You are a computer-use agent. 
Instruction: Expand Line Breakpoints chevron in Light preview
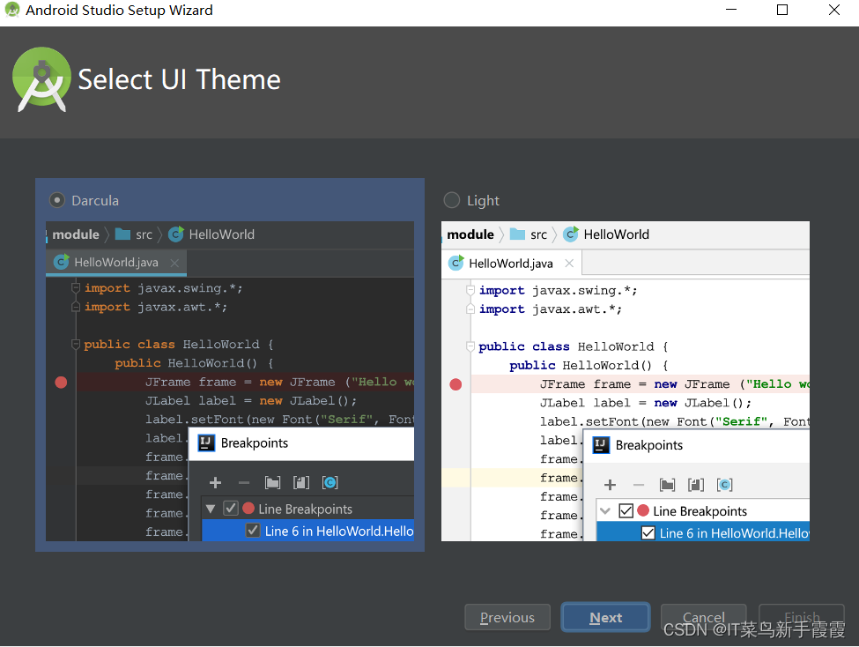604,511
